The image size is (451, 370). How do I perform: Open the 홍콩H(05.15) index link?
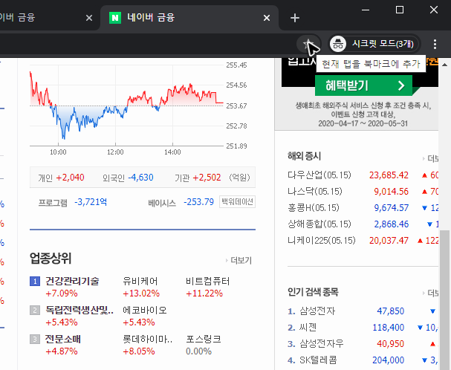point(314,208)
